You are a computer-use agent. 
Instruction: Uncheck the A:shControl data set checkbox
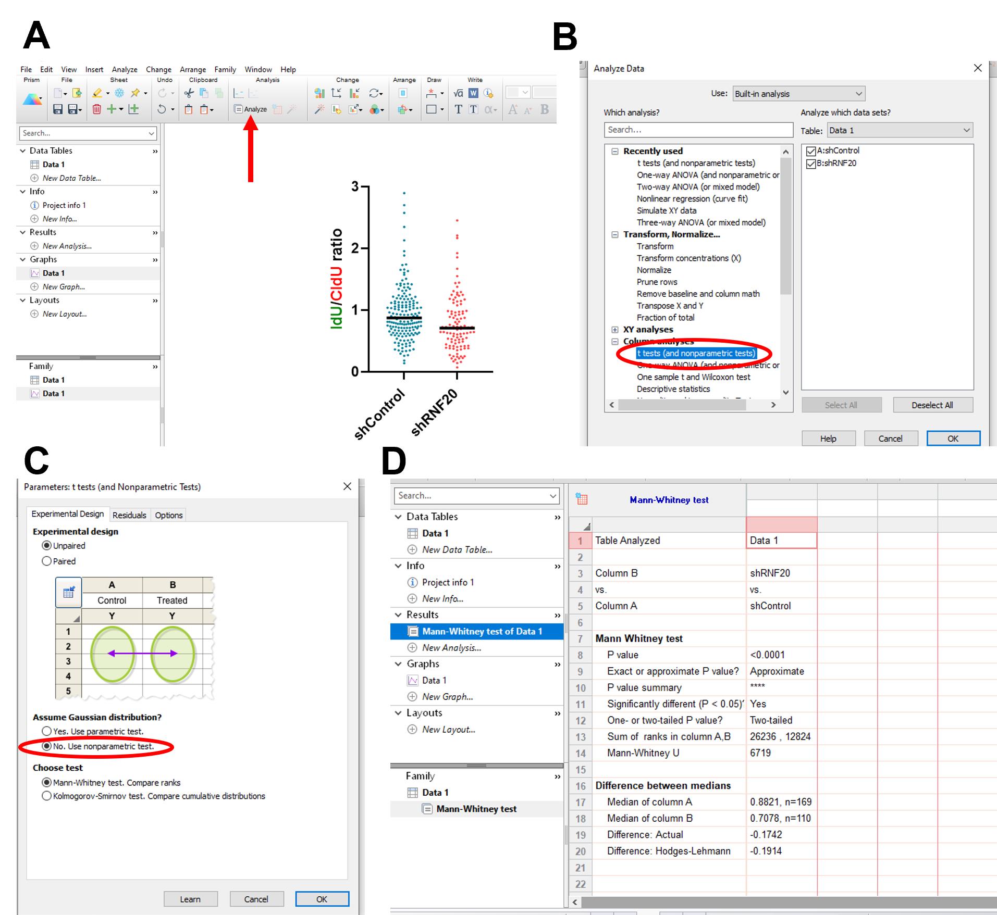pos(811,151)
